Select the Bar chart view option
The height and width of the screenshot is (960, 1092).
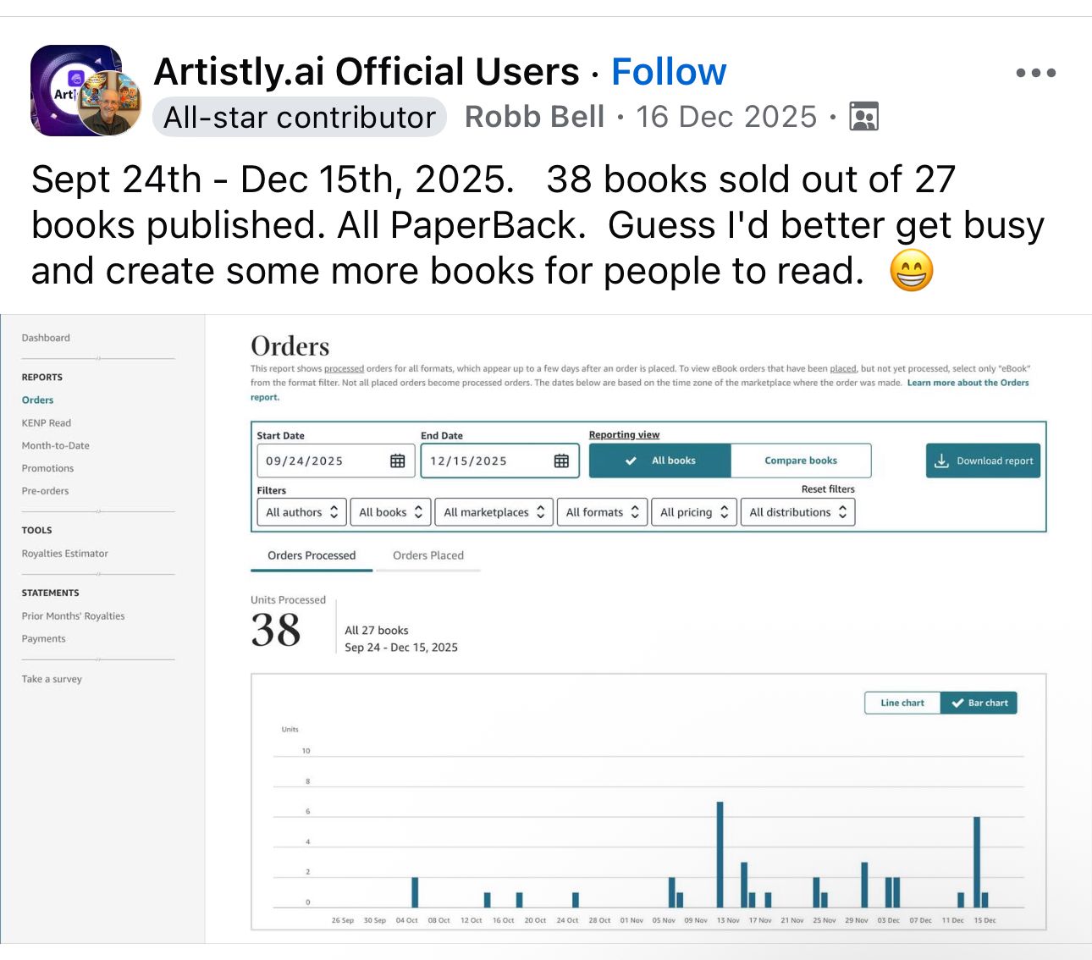pos(979,703)
